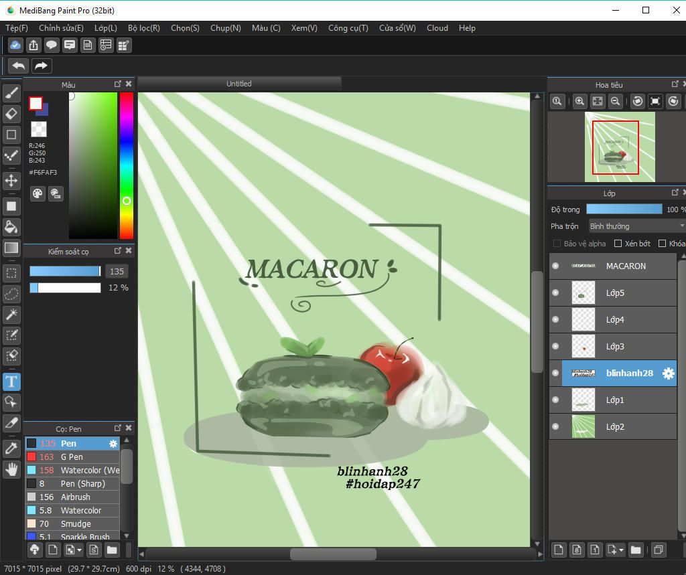Open the Cloud menu
This screenshot has width=686, height=575.
[437, 28]
